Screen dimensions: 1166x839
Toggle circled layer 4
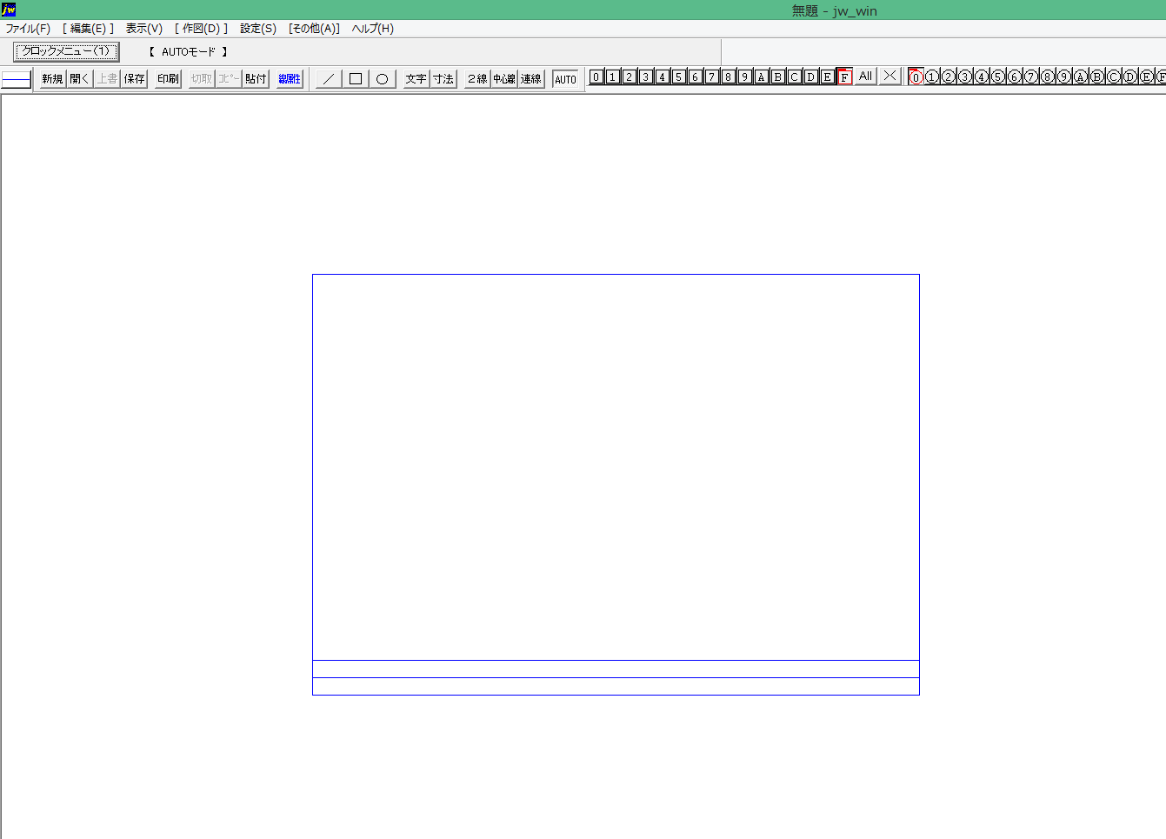(x=982, y=77)
